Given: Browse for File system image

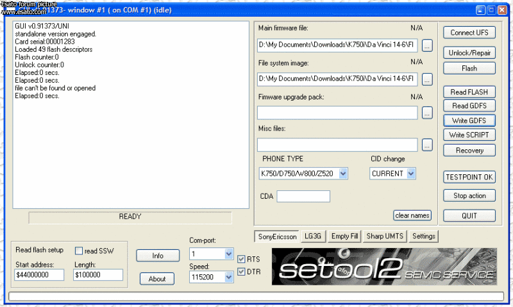Looking at the screenshot, I should coord(427,79).
